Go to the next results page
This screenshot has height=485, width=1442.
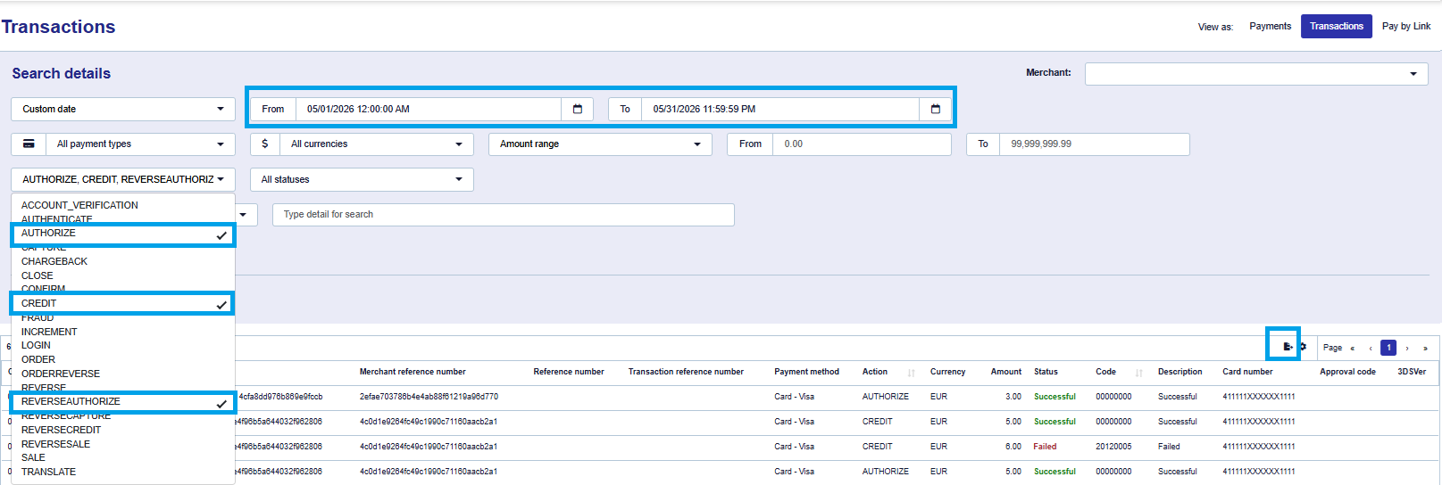(1407, 348)
